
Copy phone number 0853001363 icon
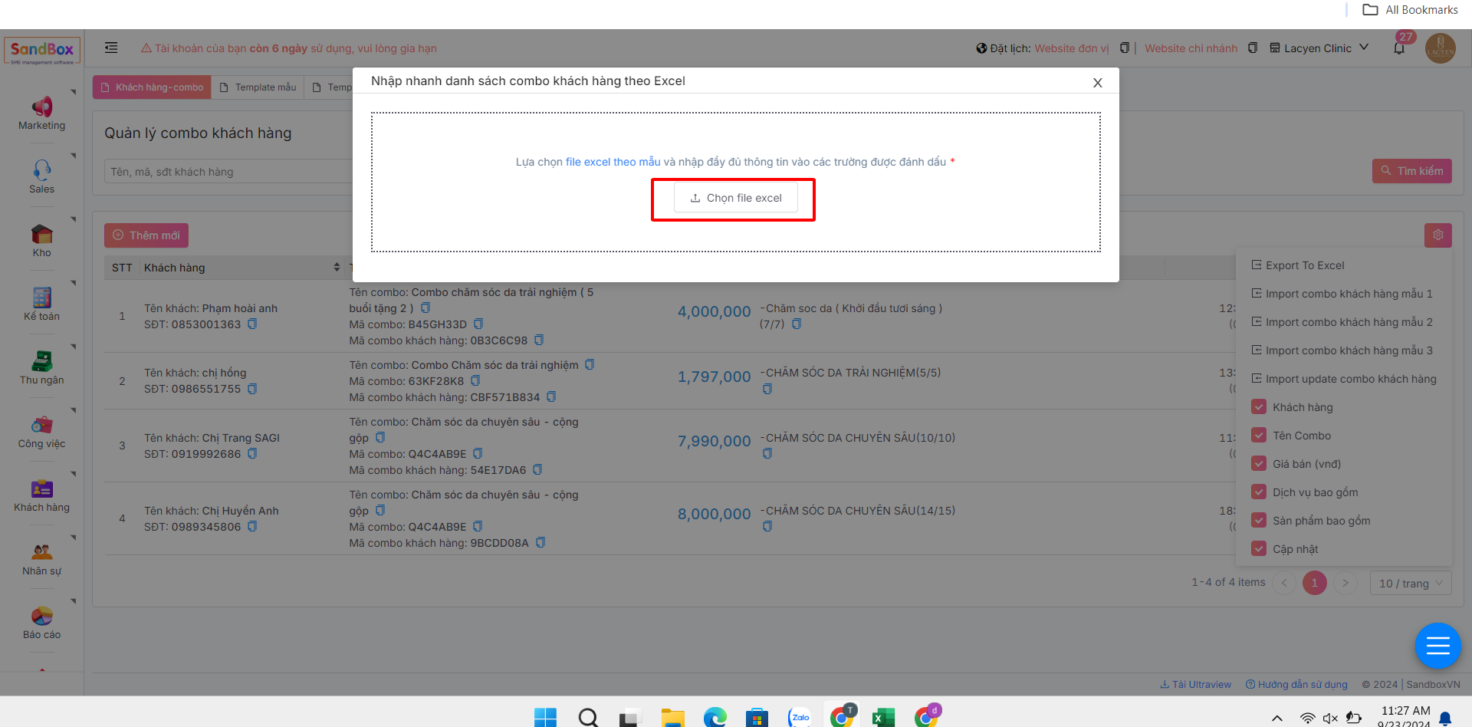(x=252, y=324)
